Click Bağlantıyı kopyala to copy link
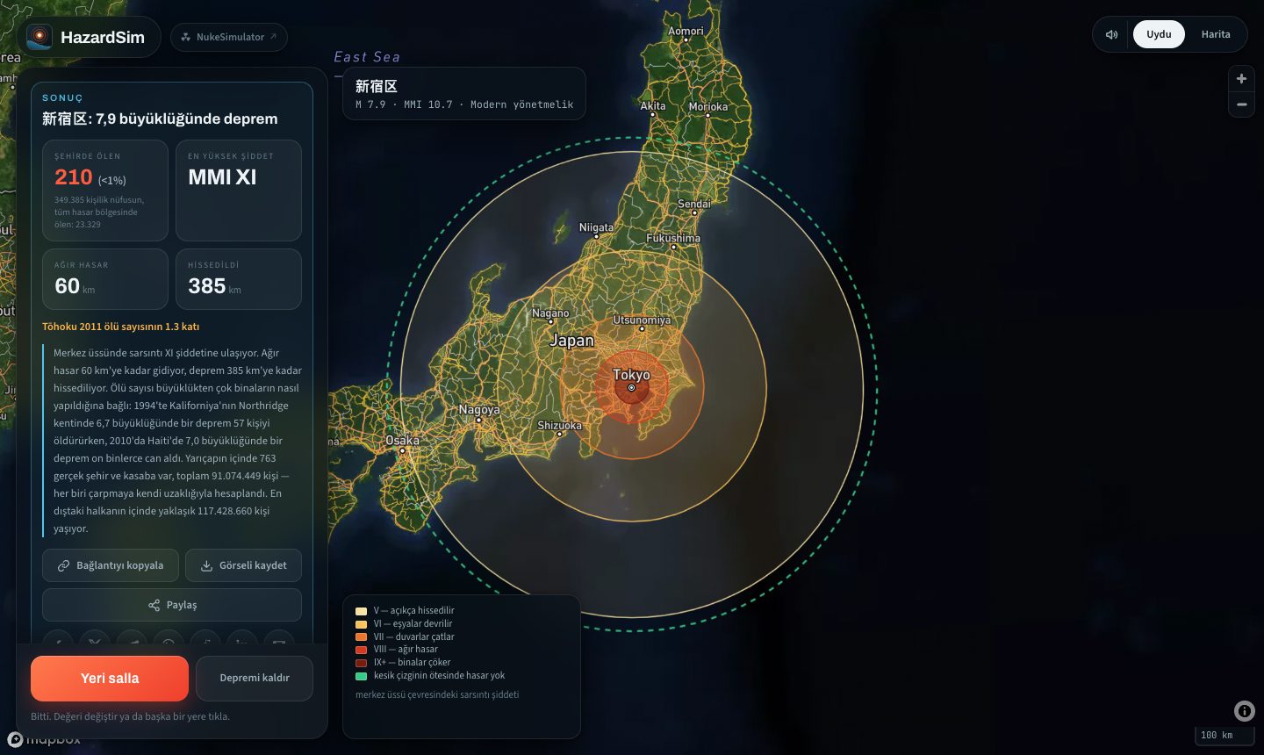This screenshot has width=1264, height=755. coord(111,565)
